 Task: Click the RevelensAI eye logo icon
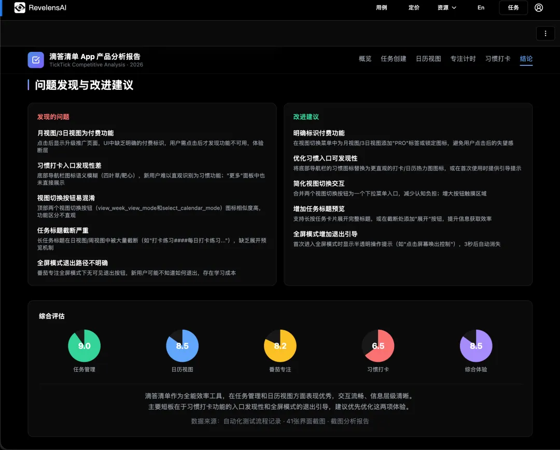20,7
